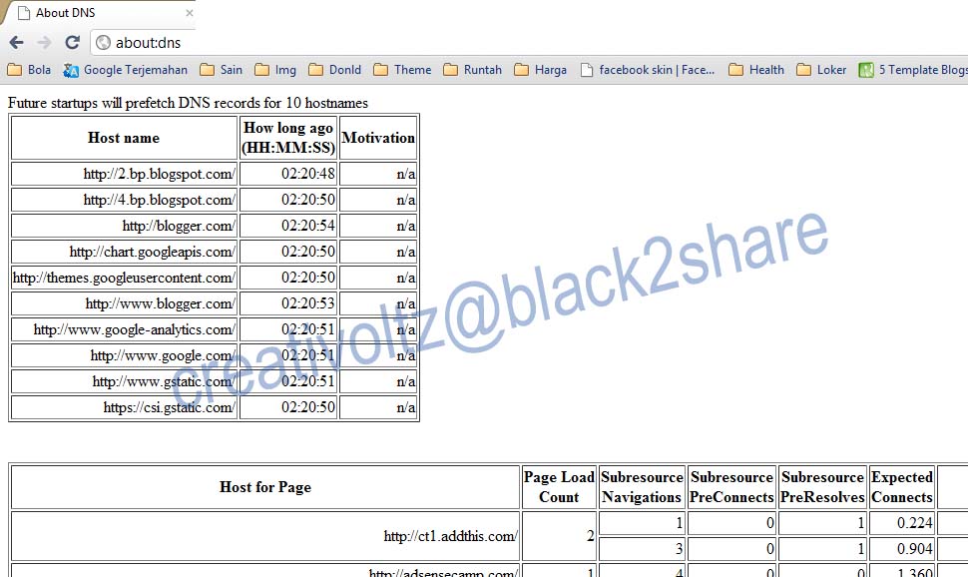This screenshot has height=577, width=968.
Task: Click the Future startups prefetch DNS text line
Action: tap(188, 103)
